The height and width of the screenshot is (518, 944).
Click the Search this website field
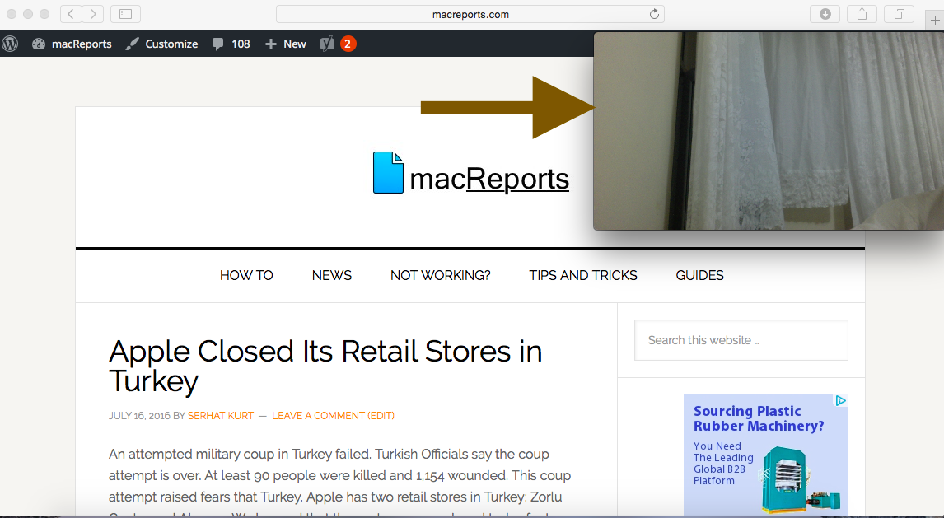pyautogui.click(x=741, y=340)
